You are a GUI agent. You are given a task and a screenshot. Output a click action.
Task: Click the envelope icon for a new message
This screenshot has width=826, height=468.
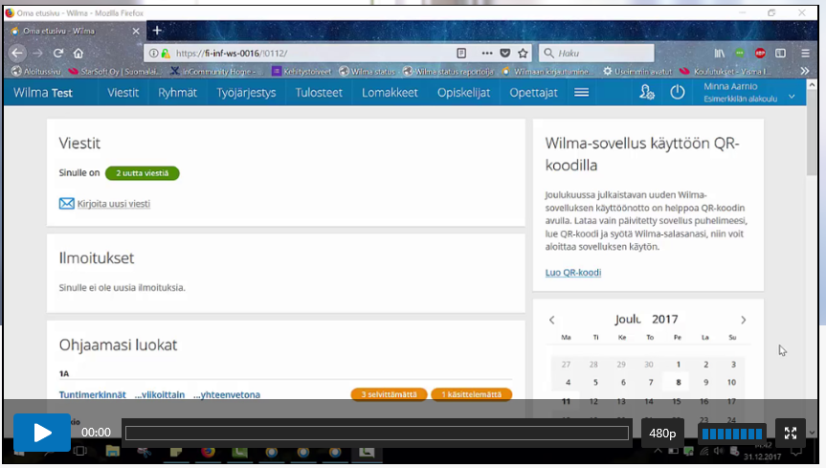tap(67, 204)
